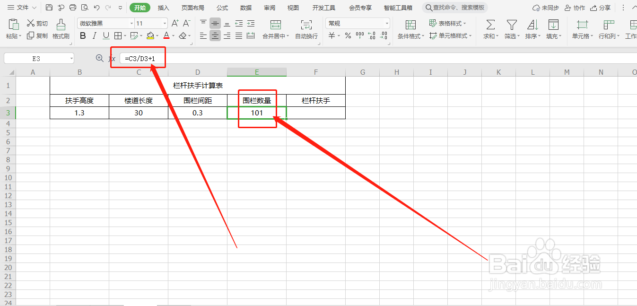
Task: Click the Save icon in quick access bar
Action: (49, 8)
